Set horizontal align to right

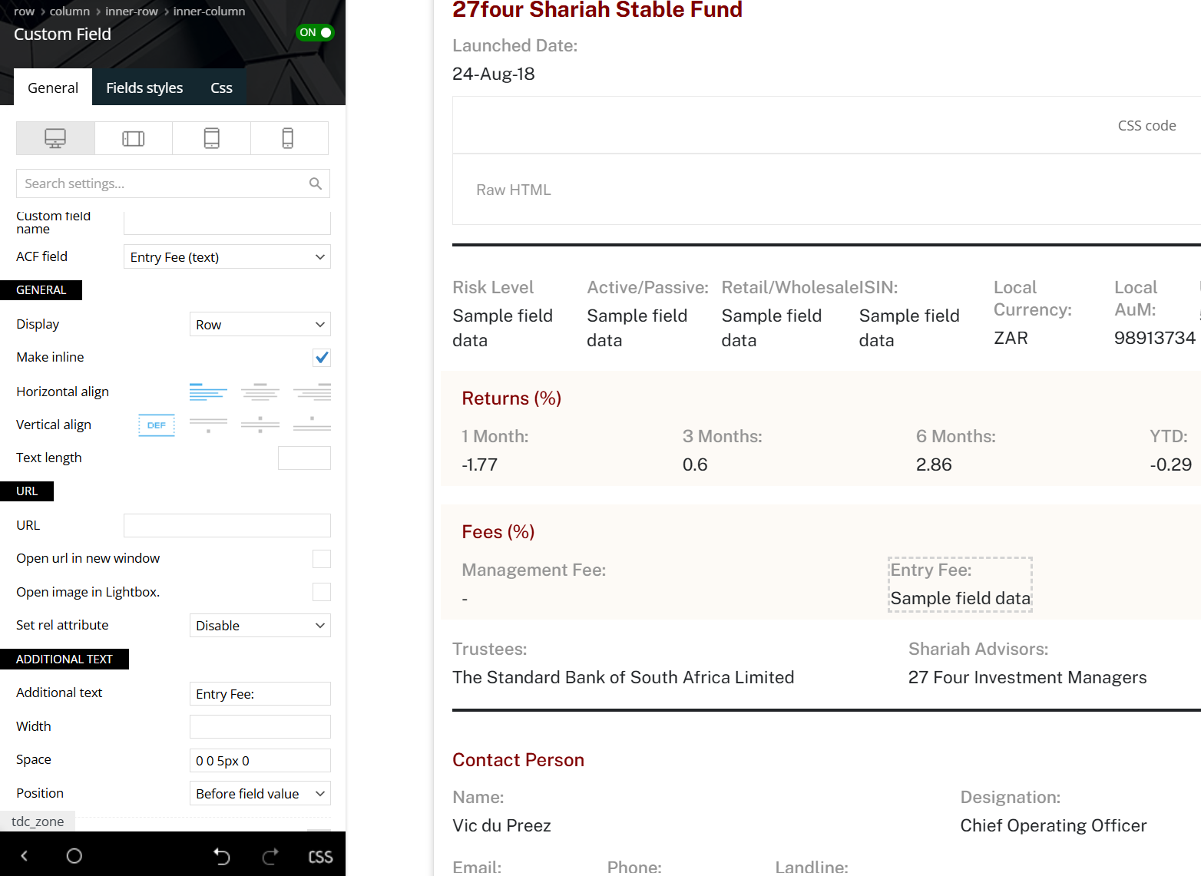pyautogui.click(x=312, y=392)
